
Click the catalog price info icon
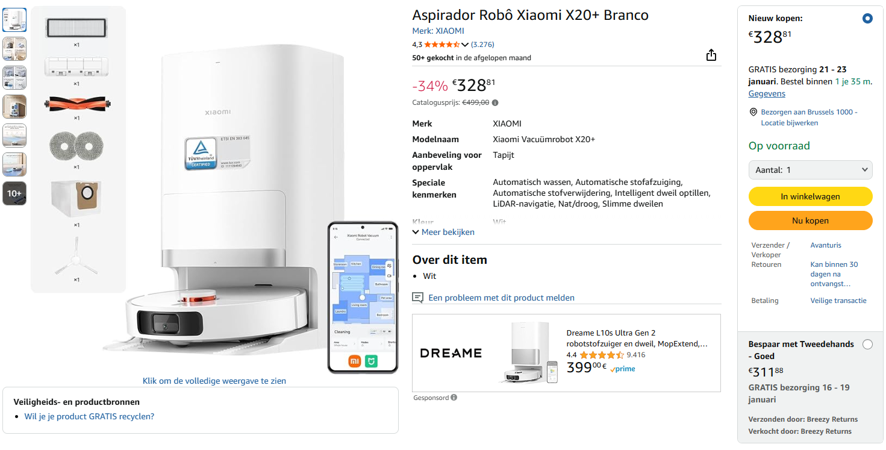click(x=495, y=102)
